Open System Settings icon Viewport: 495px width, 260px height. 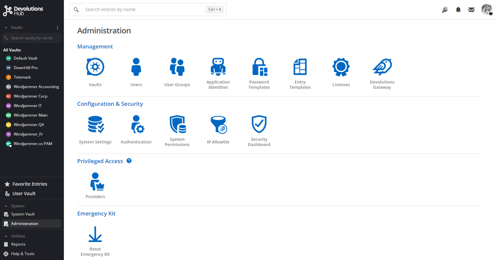click(x=95, y=124)
